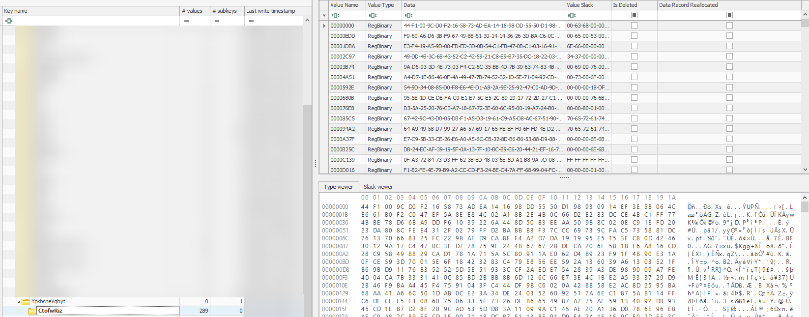Viewport: 809px width, 317px height.
Task: Click the Last write timestamp equals filter icon
Action: click(251, 21)
